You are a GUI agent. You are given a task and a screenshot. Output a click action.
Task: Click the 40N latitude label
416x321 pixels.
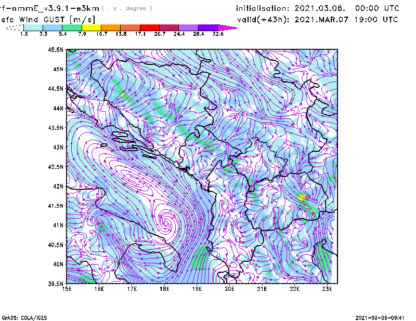tap(58, 264)
